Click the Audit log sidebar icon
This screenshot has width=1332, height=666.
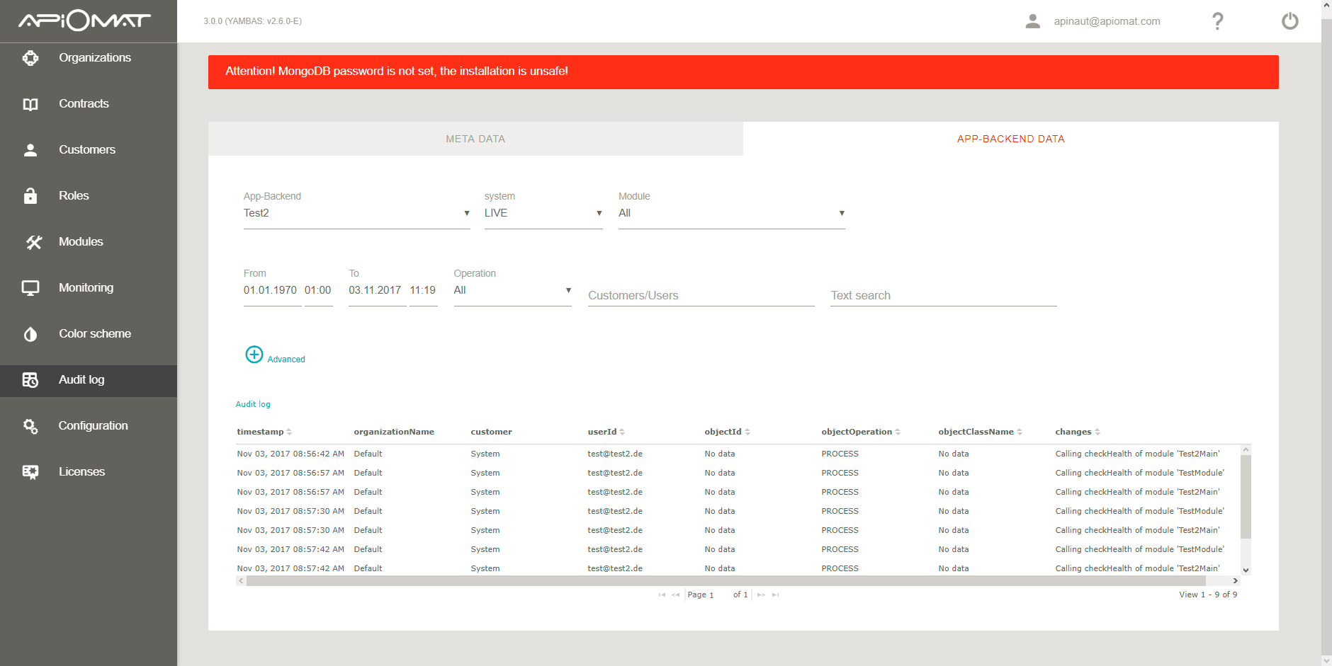30,380
